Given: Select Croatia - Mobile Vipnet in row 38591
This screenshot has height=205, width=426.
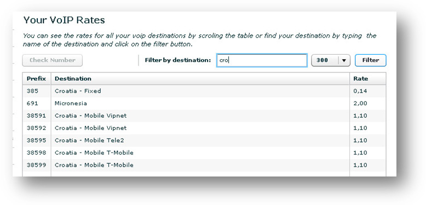Looking at the screenshot, I should pos(91,116).
